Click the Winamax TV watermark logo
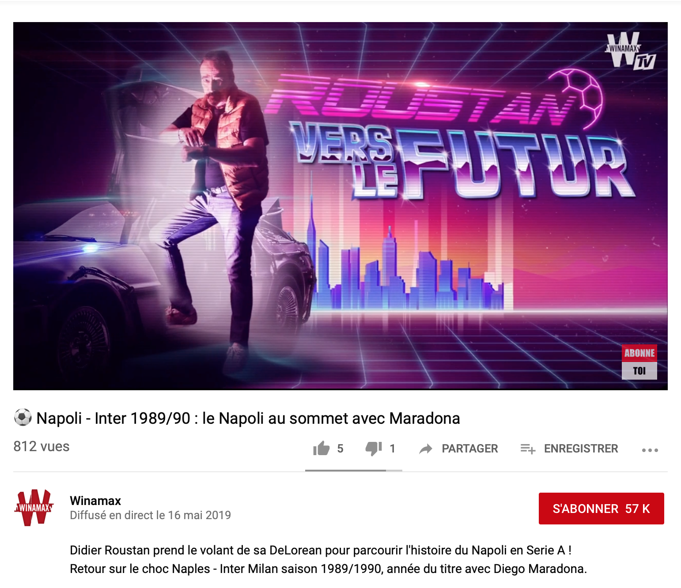This screenshot has height=588, width=681. (631, 51)
